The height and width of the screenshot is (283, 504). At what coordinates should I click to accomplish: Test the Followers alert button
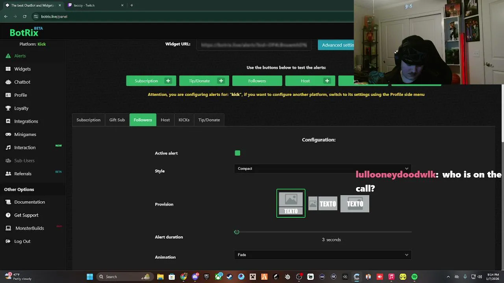[x=257, y=81]
